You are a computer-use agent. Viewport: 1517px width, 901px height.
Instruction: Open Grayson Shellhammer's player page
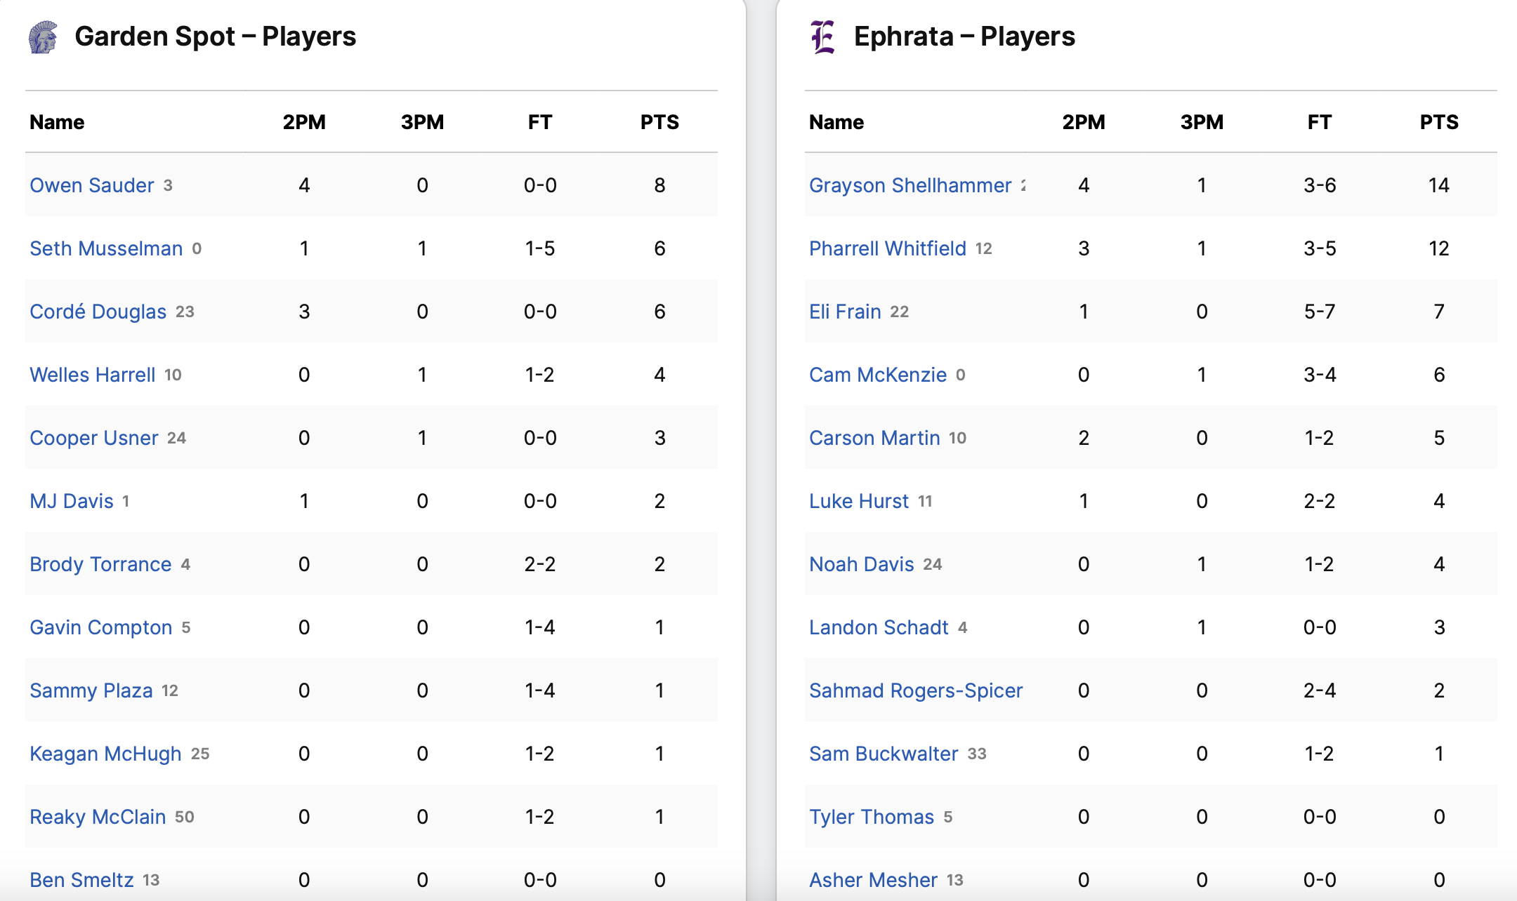coord(909,185)
